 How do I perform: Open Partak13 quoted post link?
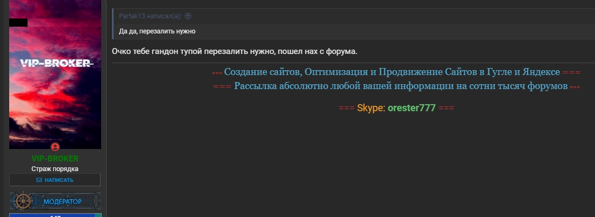point(150,16)
